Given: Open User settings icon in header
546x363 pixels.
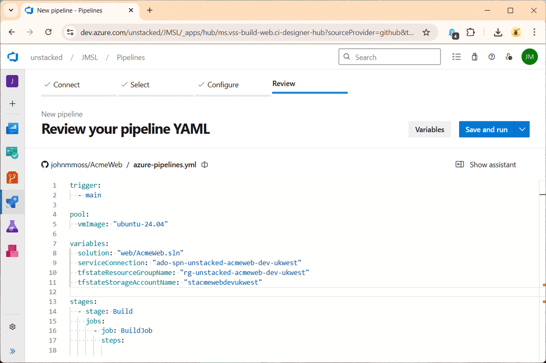Looking at the screenshot, I should pyautogui.click(x=509, y=57).
